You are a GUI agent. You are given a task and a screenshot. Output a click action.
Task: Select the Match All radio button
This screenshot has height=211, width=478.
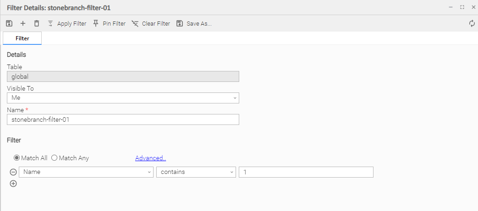(17, 158)
